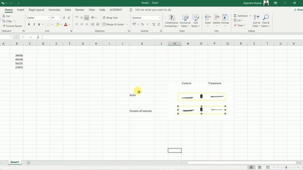
Task: Click the Share button
Action: click(298, 10)
